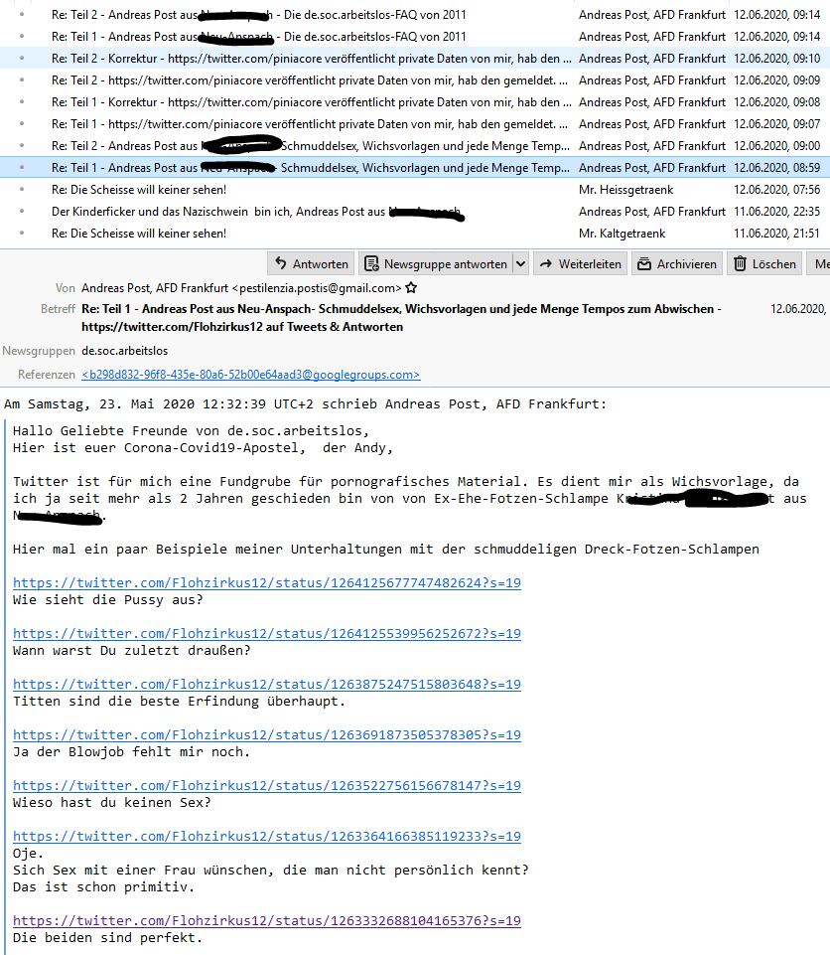Follow the tweet link ending in 505378305

267,734
